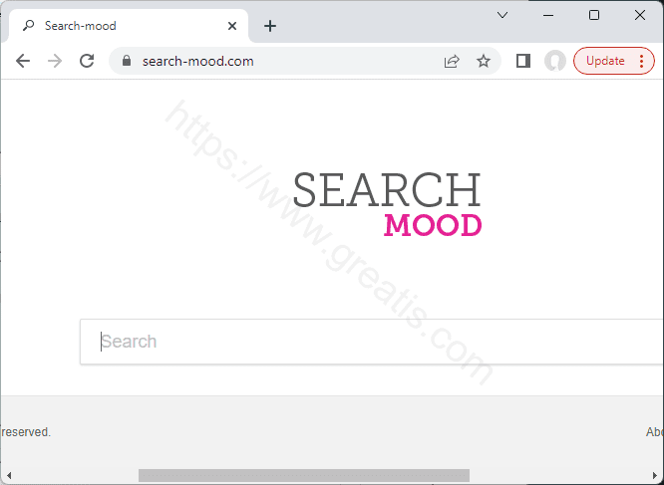Click into the Search input box
The image size is (664, 485).
click(x=369, y=342)
